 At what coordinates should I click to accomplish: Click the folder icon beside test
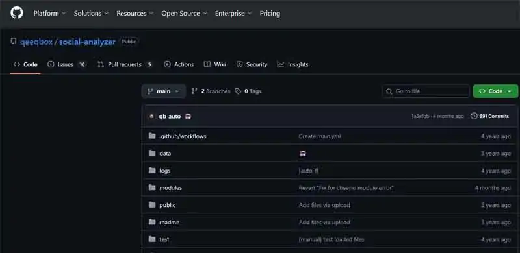click(152, 239)
